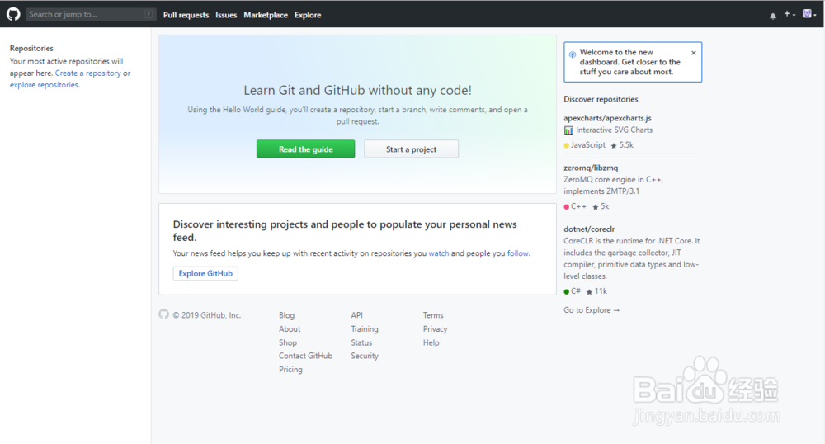This screenshot has width=825, height=444.
Task: Open the Status footer link
Action: pos(361,342)
